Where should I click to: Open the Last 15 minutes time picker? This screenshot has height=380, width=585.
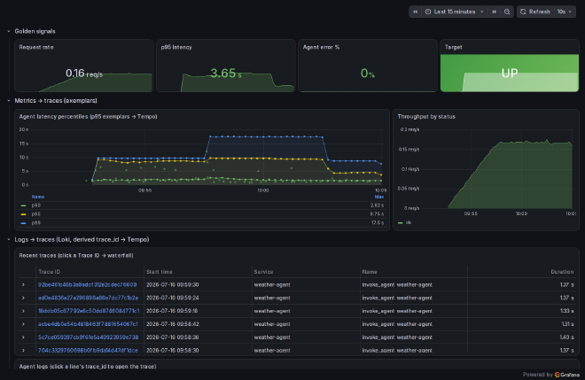(455, 12)
